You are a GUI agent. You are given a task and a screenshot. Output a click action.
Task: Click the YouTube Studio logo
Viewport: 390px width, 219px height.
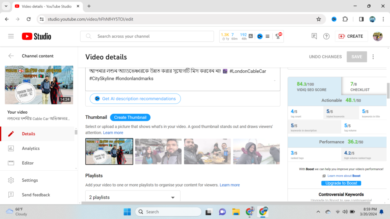coord(37,36)
